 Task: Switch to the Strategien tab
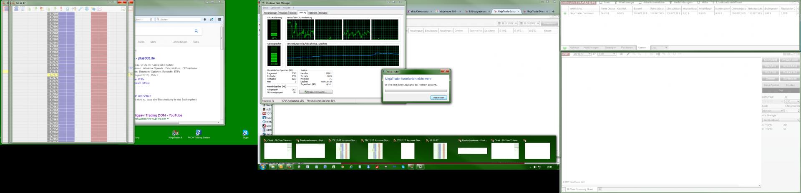610,48
